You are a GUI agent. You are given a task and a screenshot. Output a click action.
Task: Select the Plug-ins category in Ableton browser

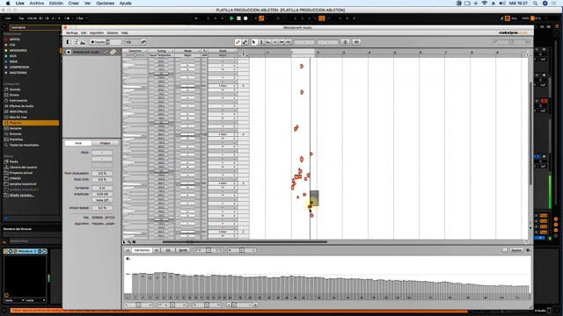click(31, 123)
